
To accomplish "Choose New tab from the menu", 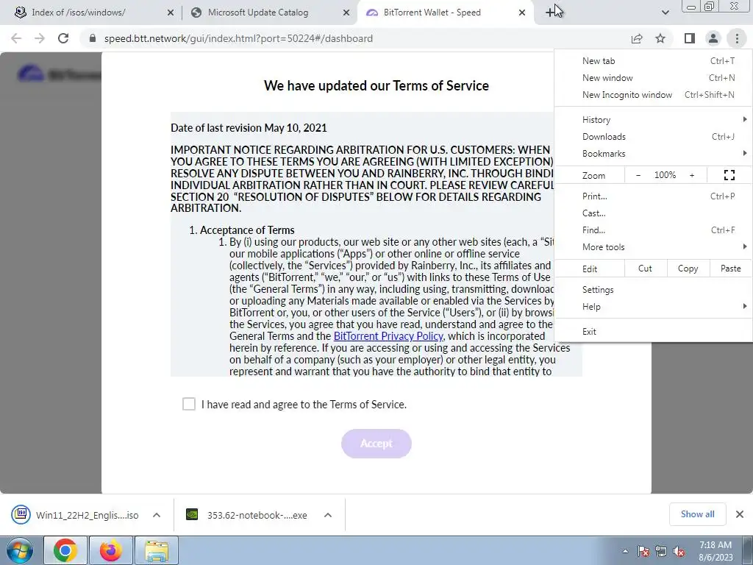I will click(x=654, y=60).
